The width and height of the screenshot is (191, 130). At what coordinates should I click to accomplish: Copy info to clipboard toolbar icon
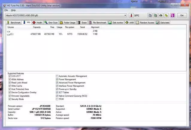coord(150,16)
